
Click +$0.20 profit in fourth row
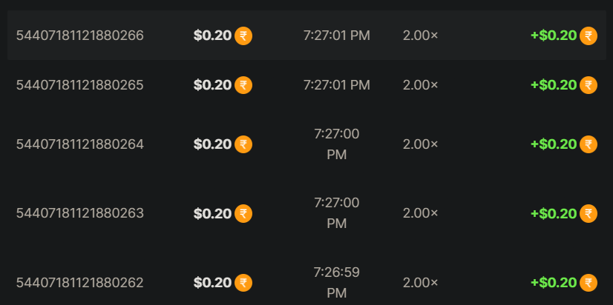pos(554,214)
